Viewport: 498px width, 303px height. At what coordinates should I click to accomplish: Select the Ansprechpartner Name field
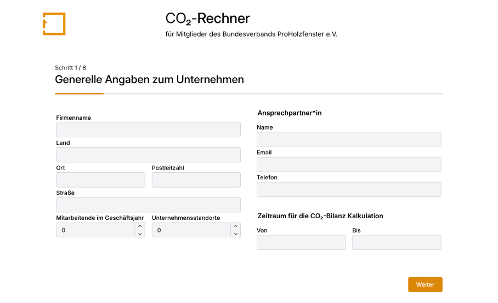coord(349,139)
